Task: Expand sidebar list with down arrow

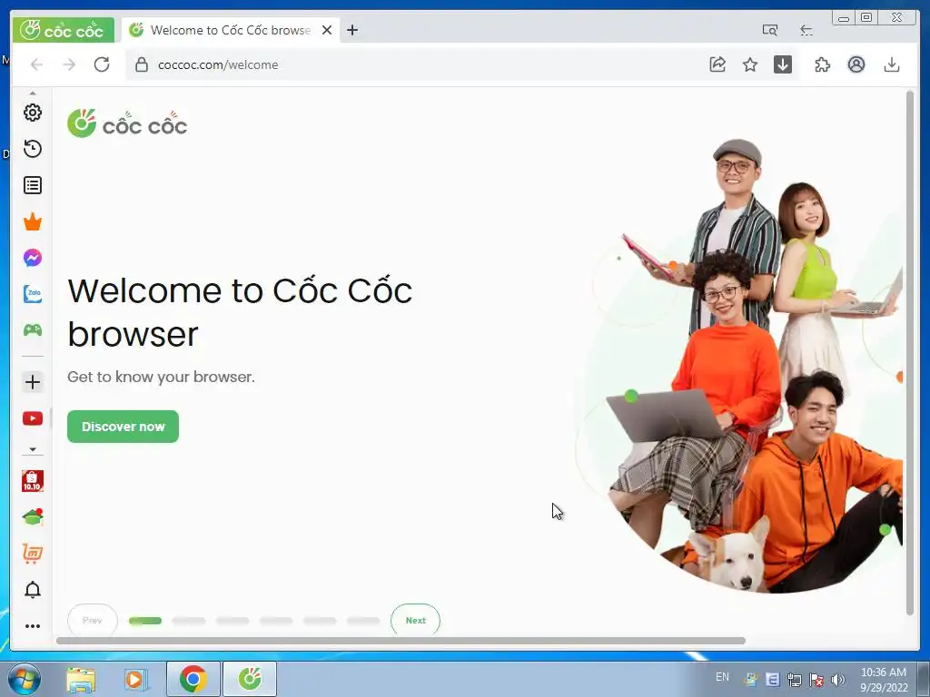Action: click(x=33, y=449)
